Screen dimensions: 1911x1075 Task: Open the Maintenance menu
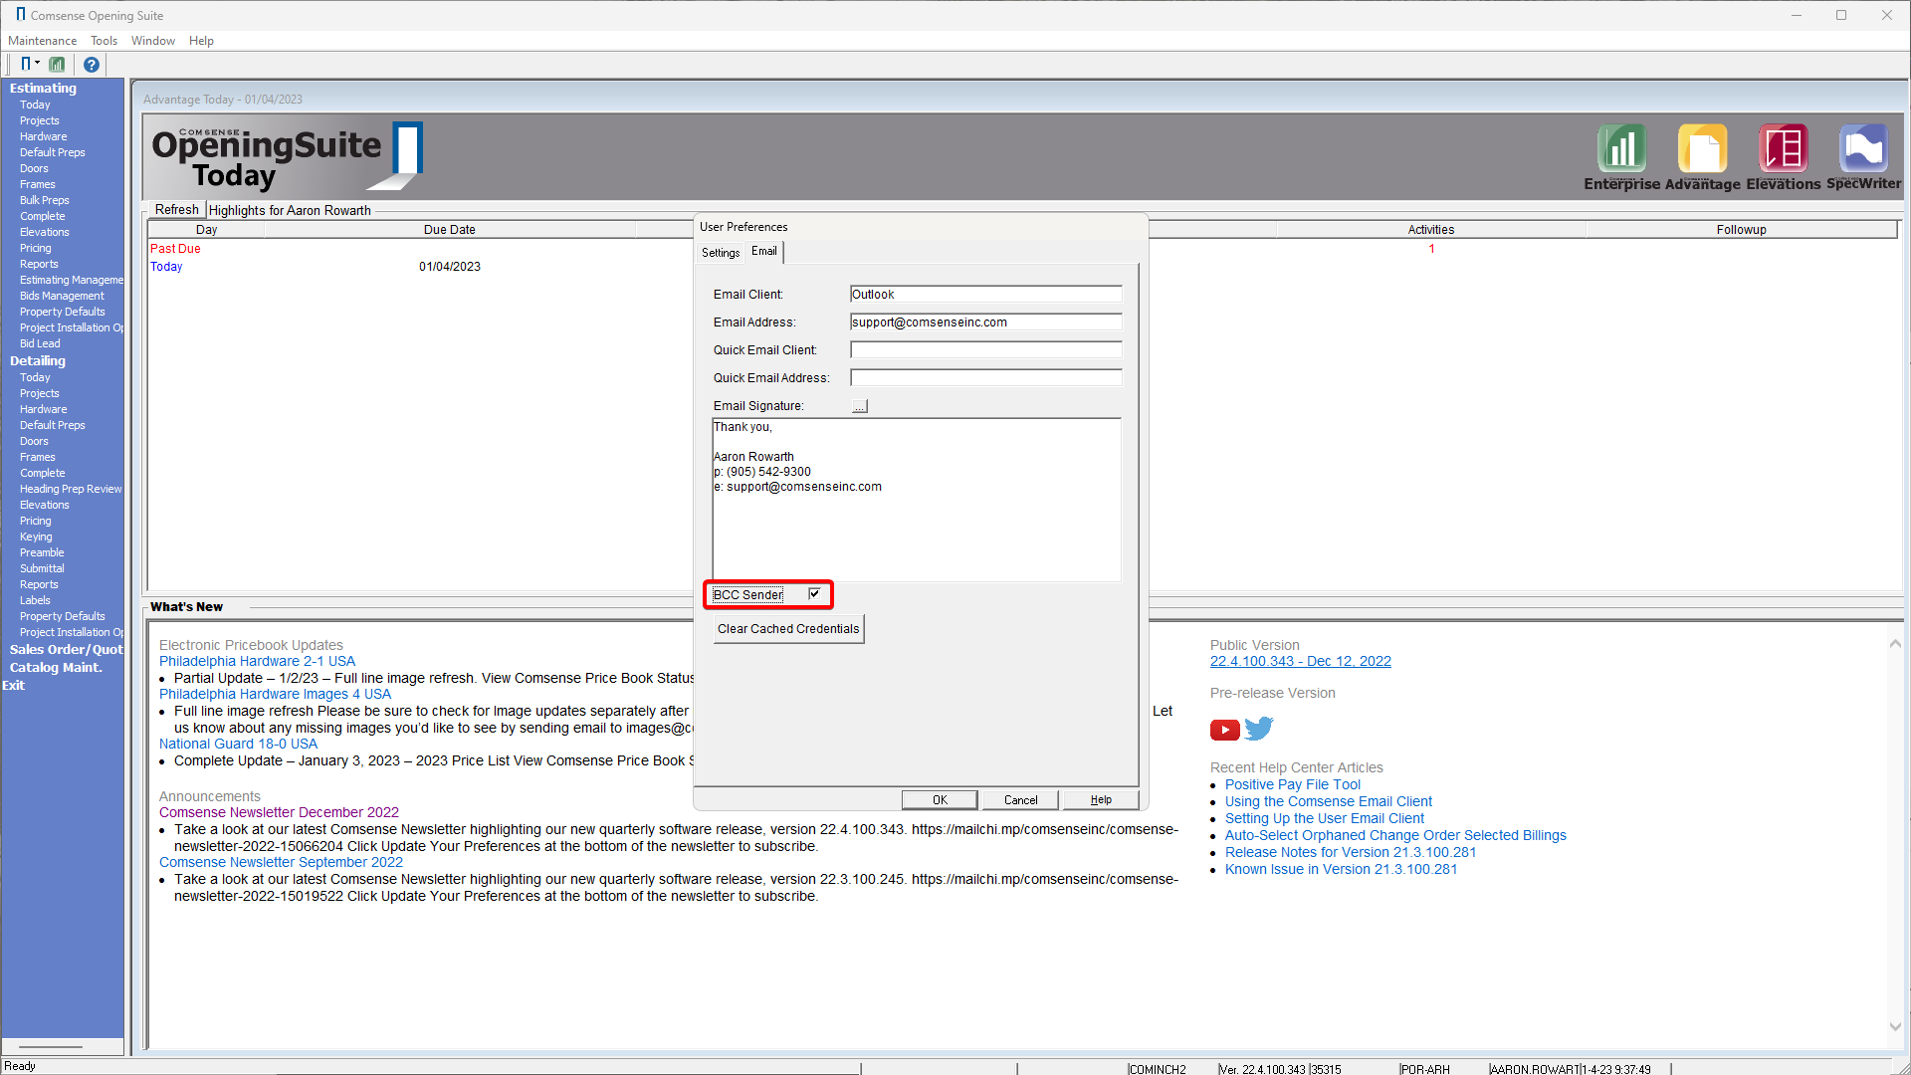42,41
